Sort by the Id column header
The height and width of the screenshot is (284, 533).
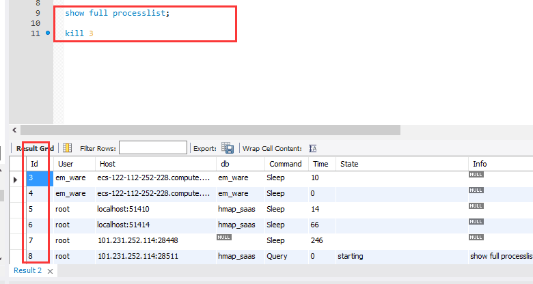coord(34,164)
